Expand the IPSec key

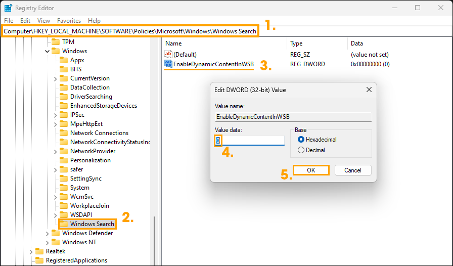point(55,115)
